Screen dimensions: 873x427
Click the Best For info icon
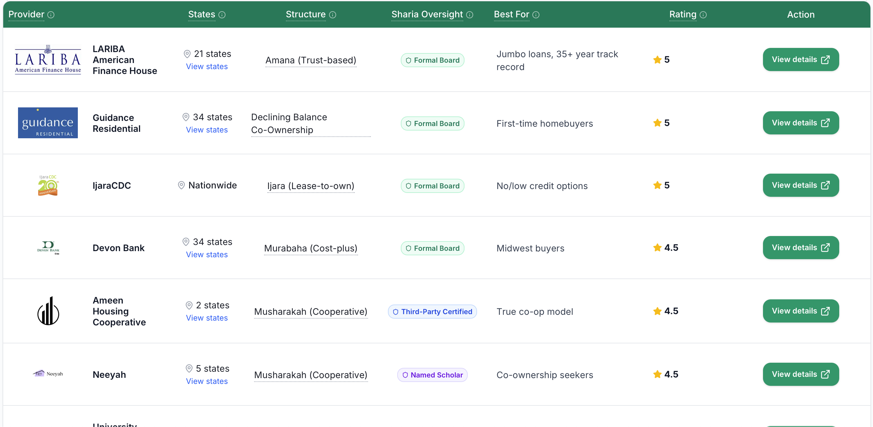[536, 14]
